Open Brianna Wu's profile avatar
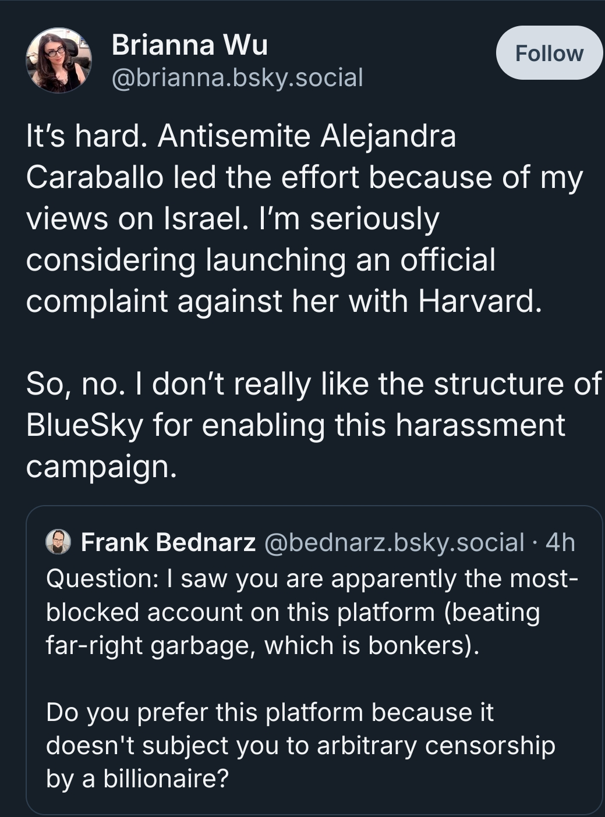 click(59, 60)
